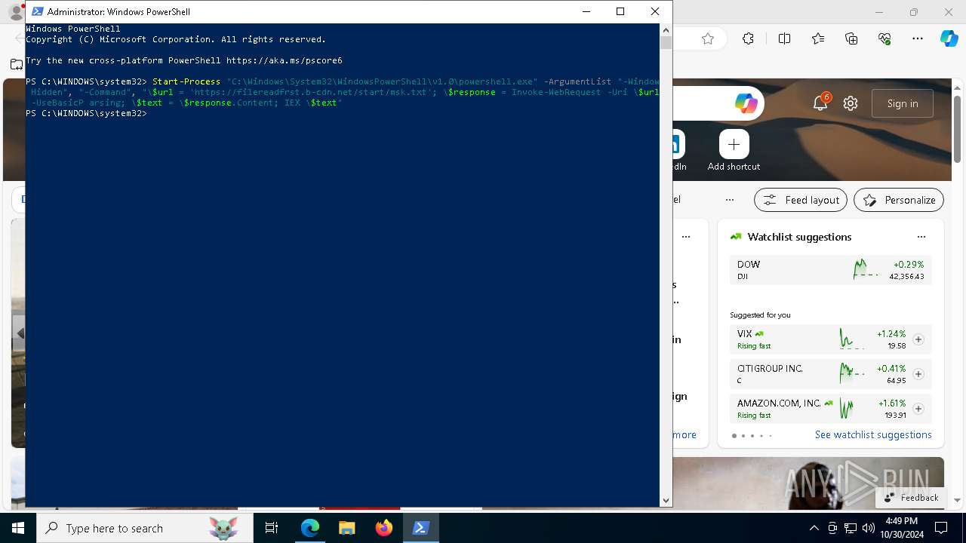The width and height of the screenshot is (966, 543).
Task: Open DOW stock row
Action: (830, 270)
